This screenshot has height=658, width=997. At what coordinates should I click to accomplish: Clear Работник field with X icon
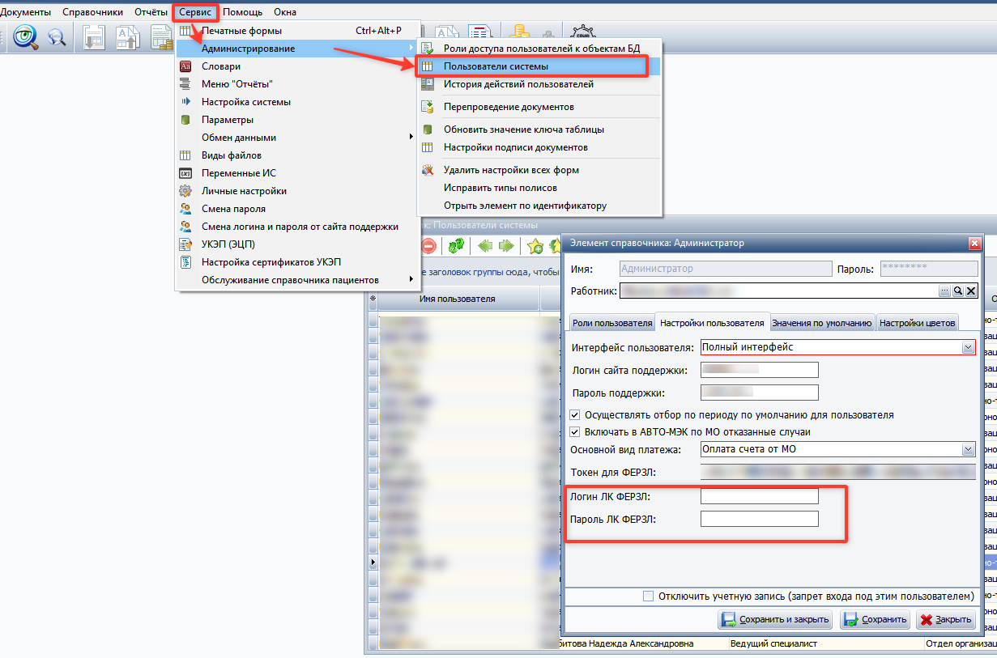coord(970,291)
